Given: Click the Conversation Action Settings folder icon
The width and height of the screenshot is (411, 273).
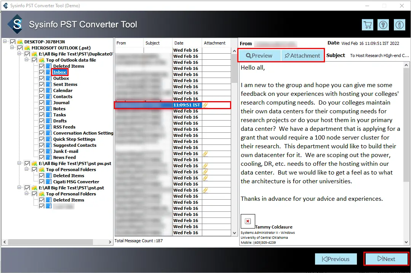Looking at the screenshot, I should pyautogui.click(x=49, y=133).
